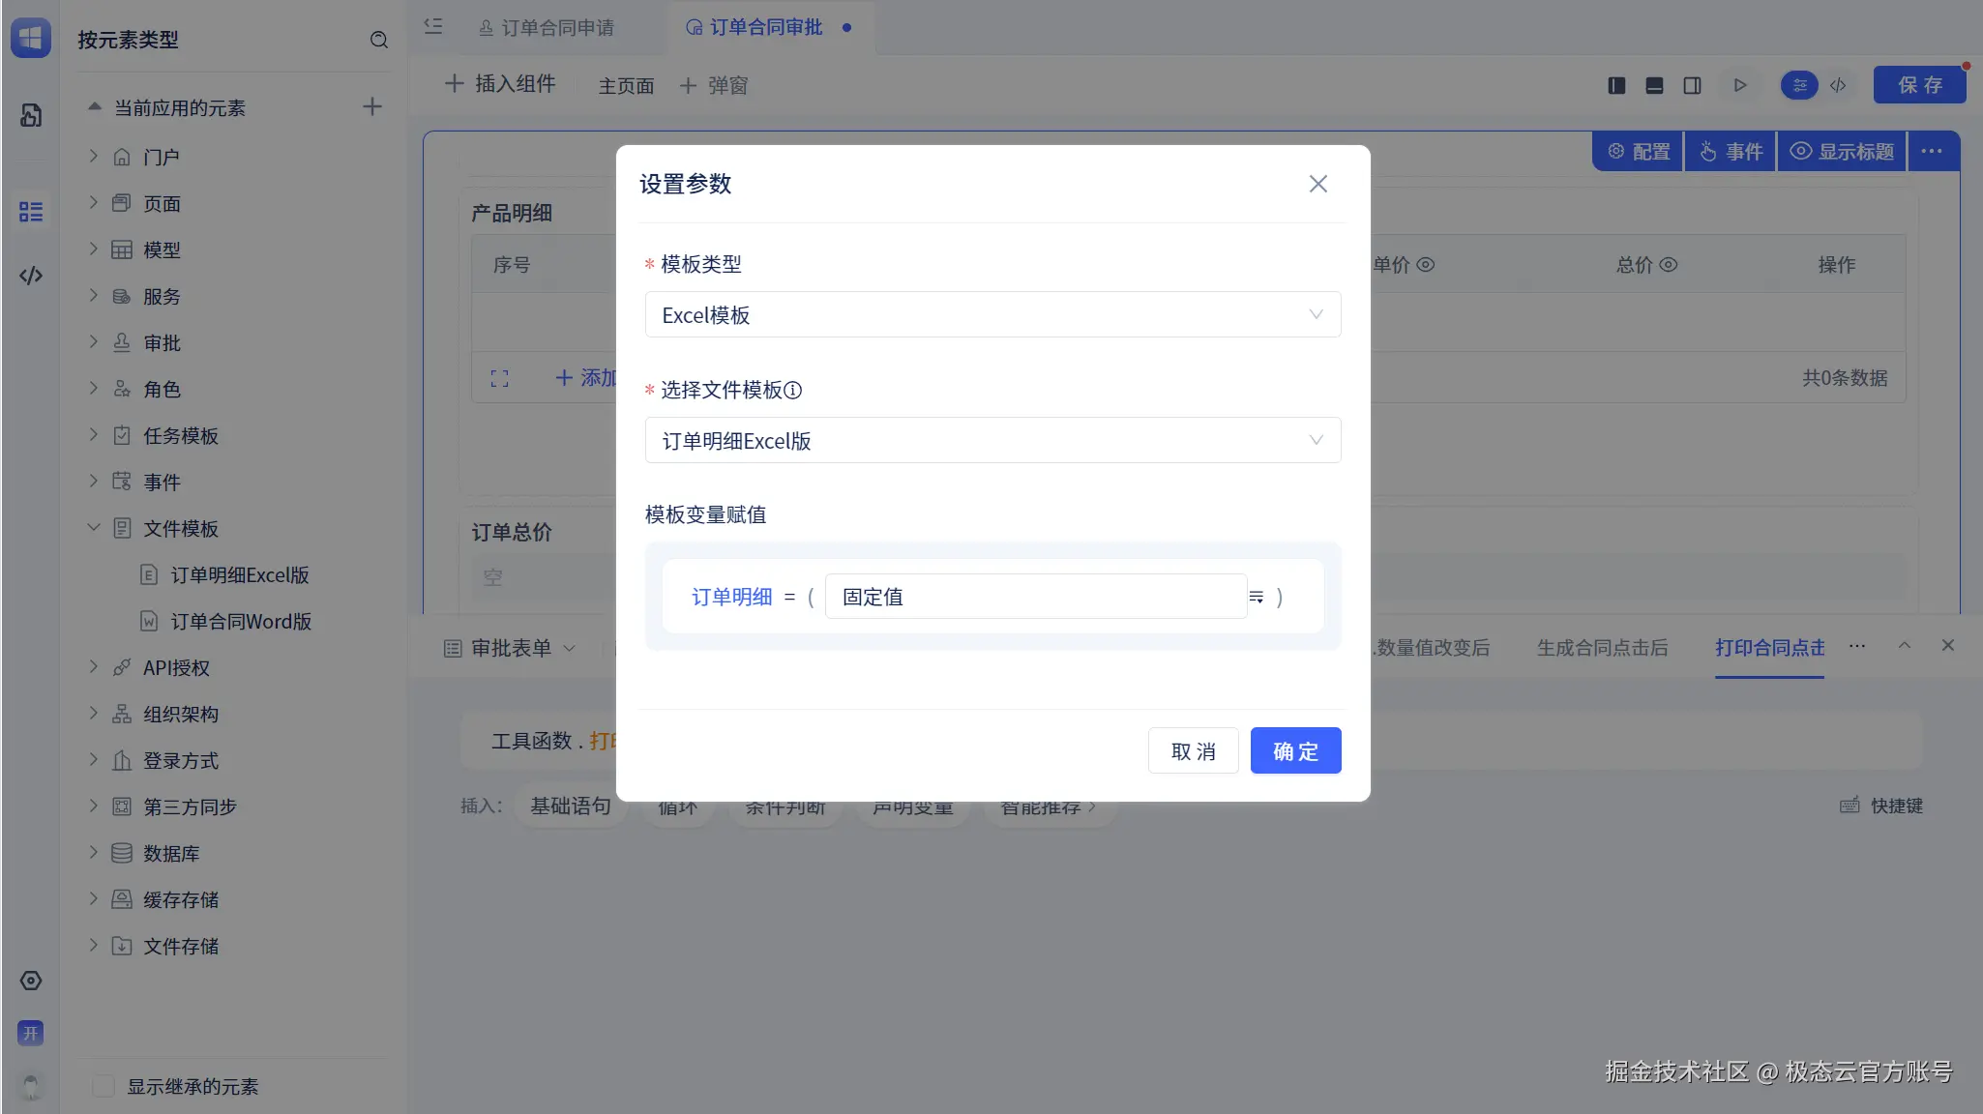Enable the 显示继承的元素 checkbox
Screen dimensions: 1983x1114
pos(104,1086)
